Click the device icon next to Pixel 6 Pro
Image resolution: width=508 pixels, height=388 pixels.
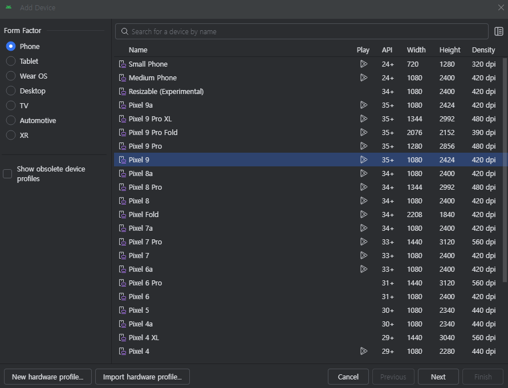click(x=123, y=283)
